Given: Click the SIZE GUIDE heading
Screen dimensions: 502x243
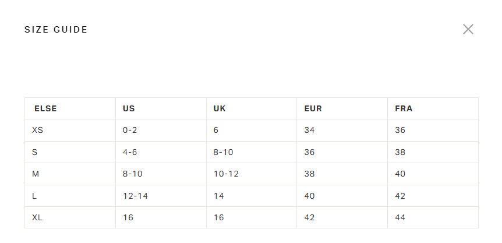Looking at the screenshot, I should [56, 30].
